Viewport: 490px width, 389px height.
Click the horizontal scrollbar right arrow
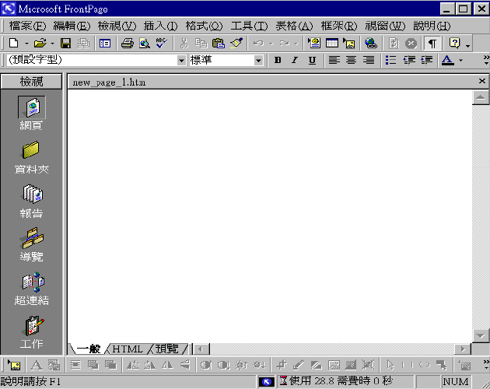point(463,349)
